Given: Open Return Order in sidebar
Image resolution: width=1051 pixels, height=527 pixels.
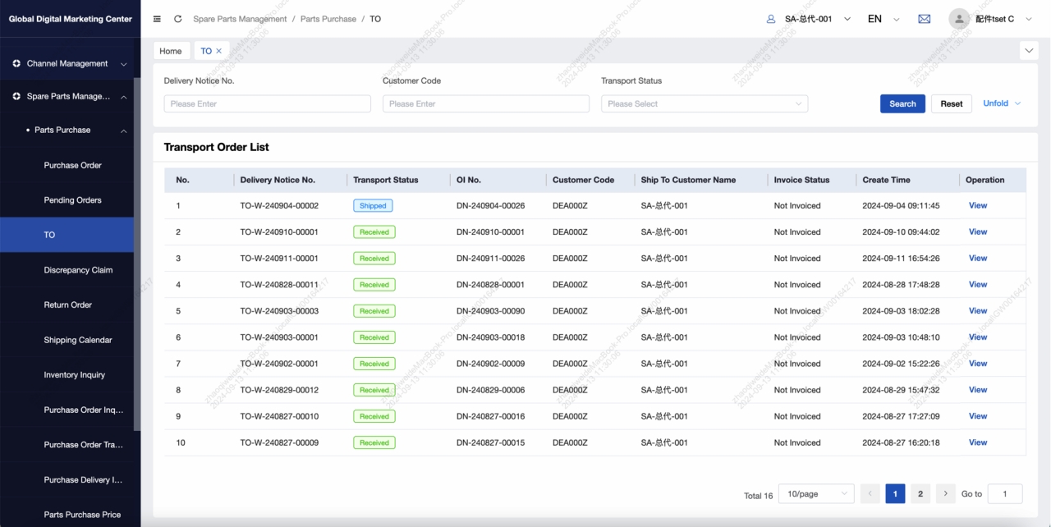Looking at the screenshot, I should (x=68, y=305).
